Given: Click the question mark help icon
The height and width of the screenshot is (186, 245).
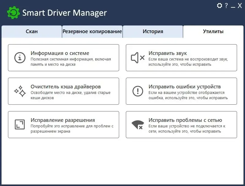Looking at the screenshot, I should tap(226, 6).
